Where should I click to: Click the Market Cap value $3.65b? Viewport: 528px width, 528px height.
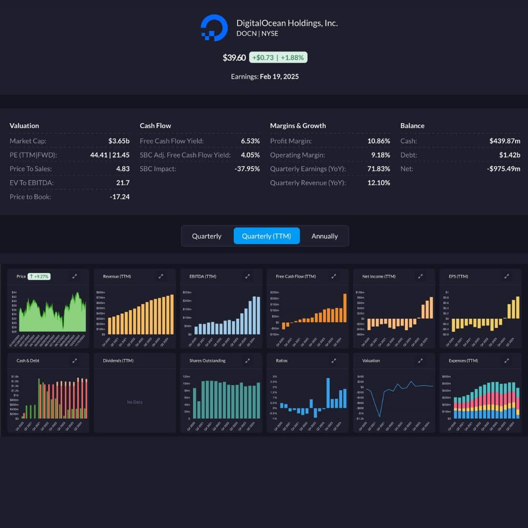[119, 141]
